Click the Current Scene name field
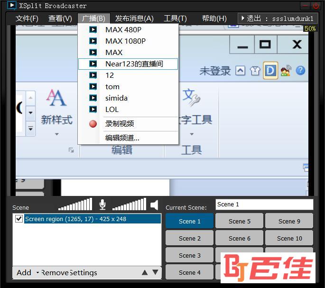The width and height of the screenshot is (325, 288). 264,204
